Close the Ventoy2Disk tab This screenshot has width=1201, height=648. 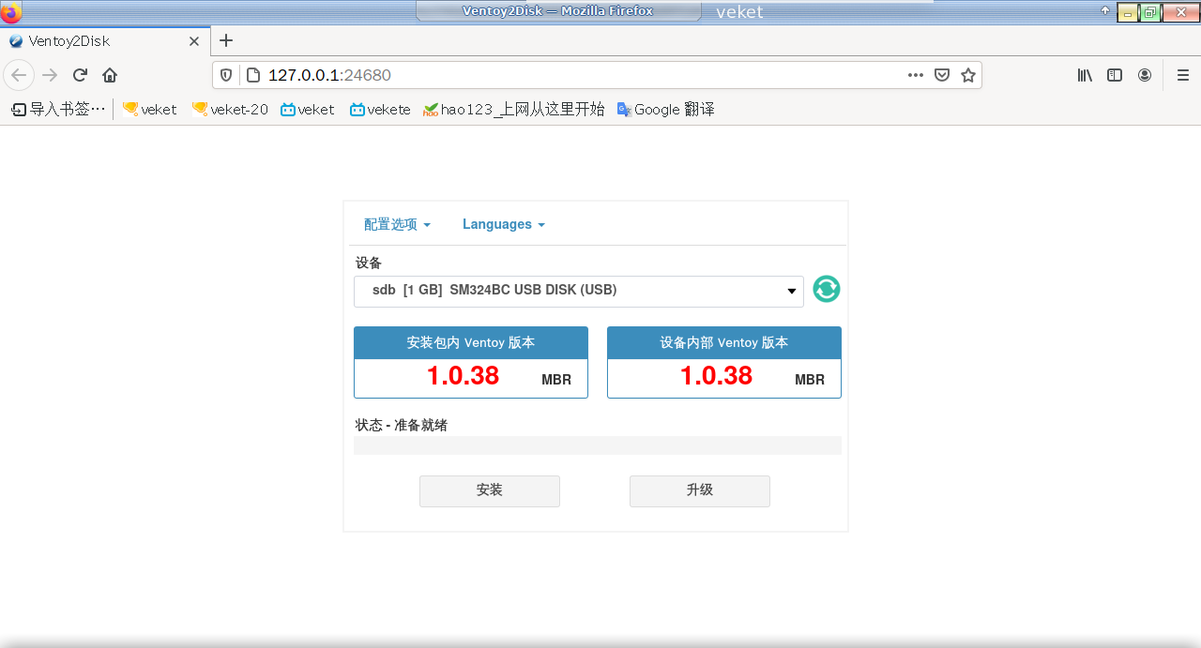tap(194, 41)
